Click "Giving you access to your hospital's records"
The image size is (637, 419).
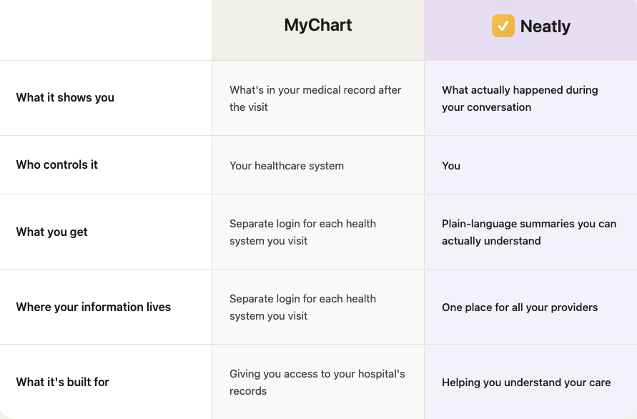(317, 383)
